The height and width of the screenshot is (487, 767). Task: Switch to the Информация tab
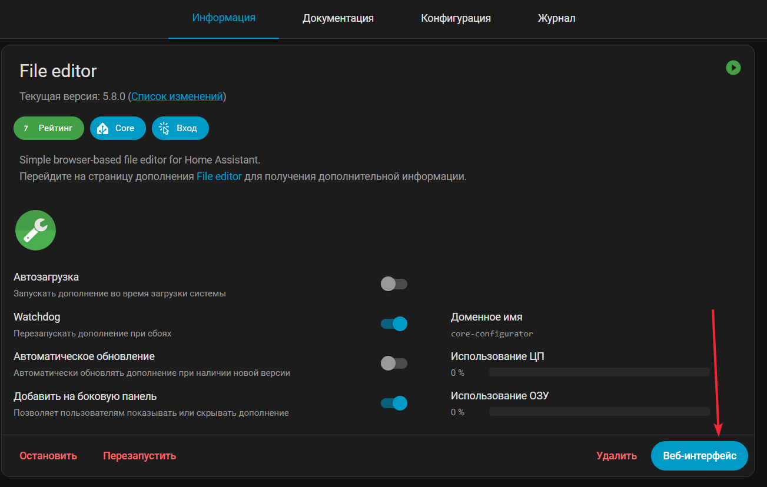pyautogui.click(x=224, y=18)
